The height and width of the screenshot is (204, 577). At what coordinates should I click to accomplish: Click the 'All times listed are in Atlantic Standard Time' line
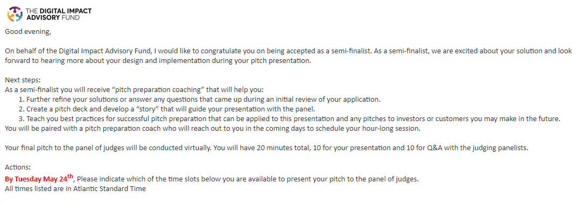click(75, 189)
